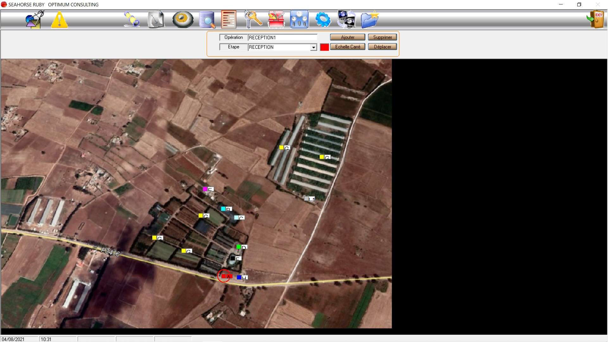Open the folder with star icon
608x342 pixels.
(370, 20)
